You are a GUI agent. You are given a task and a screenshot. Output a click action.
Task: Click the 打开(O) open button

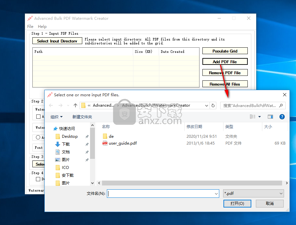pos(237,204)
